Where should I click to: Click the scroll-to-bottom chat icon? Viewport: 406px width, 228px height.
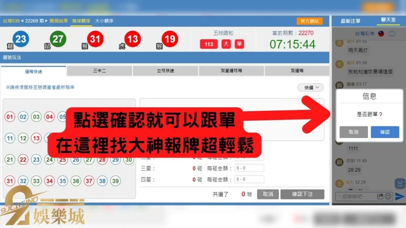pos(400,184)
